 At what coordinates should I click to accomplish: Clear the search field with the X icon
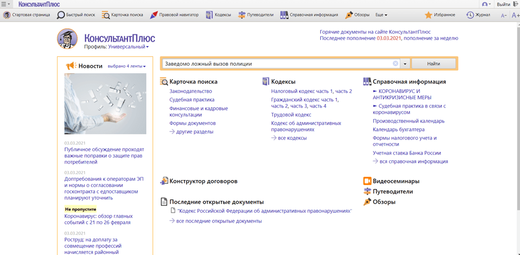[395, 64]
